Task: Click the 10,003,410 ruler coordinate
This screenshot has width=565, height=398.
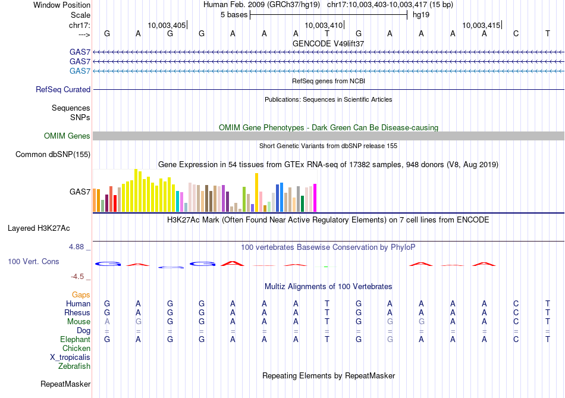Action: (x=324, y=25)
